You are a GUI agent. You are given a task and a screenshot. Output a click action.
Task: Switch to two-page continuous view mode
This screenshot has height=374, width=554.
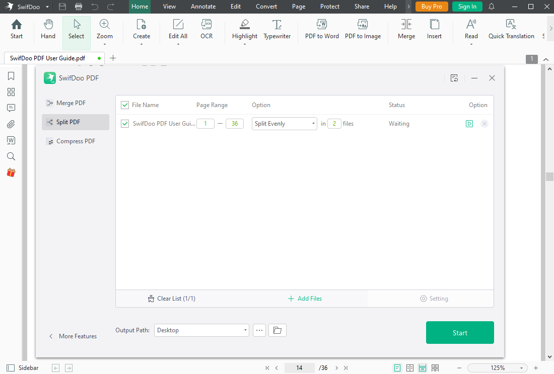[x=435, y=368]
